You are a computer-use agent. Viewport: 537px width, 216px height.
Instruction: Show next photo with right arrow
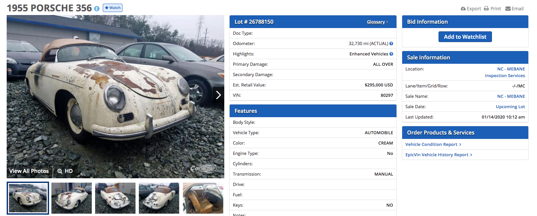tap(218, 95)
